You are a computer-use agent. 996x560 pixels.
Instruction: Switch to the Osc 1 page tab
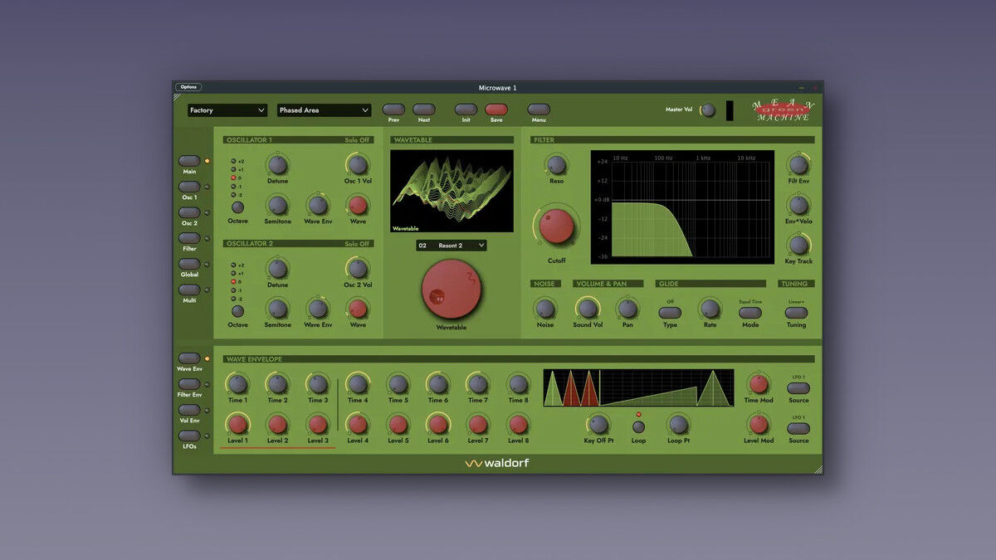[189, 187]
